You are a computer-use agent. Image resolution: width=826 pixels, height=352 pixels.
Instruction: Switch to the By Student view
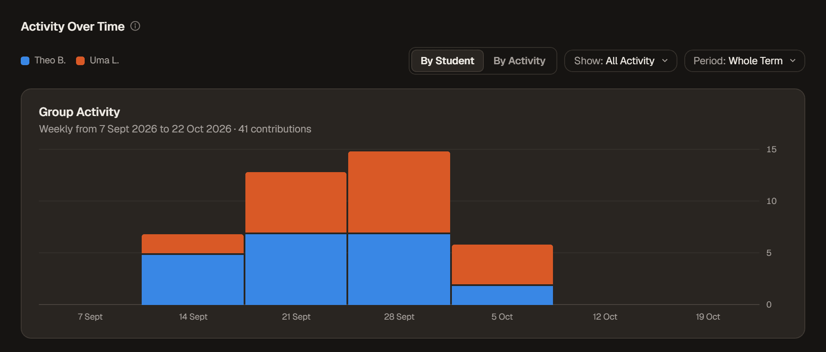[447, 61]
